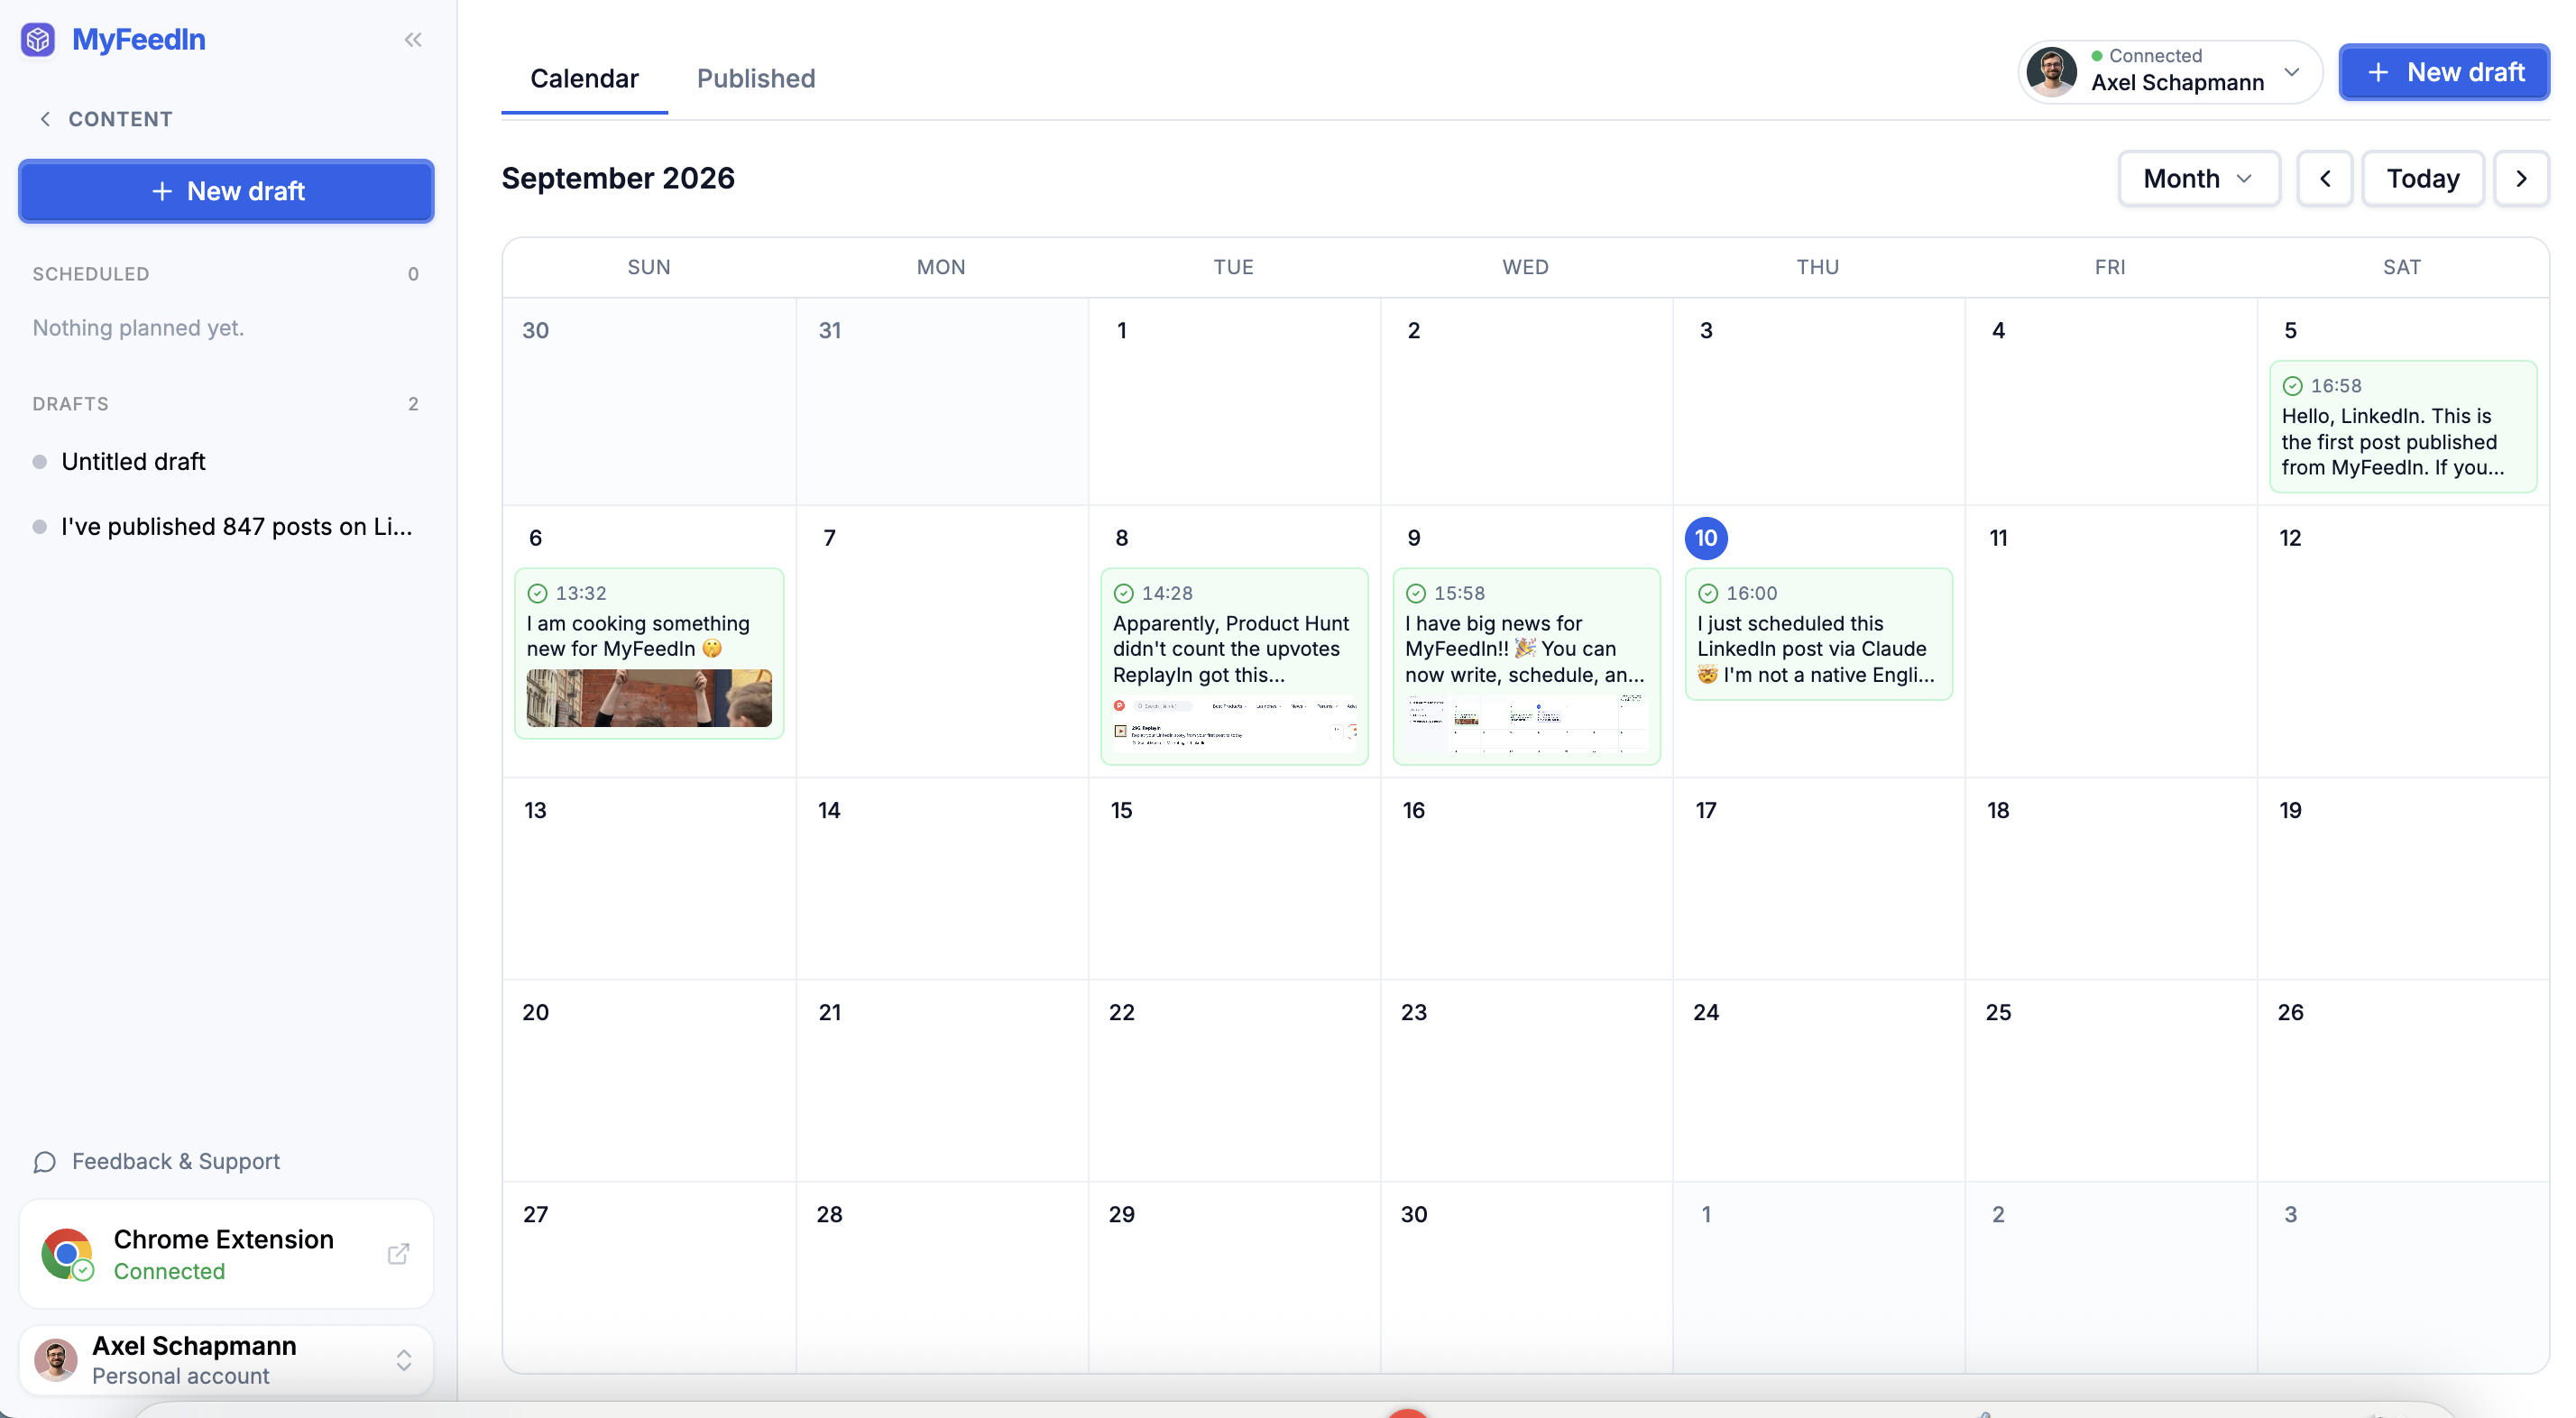This screenshot has height=1418, width=2576.
Task: Click the protest photo thumbnail in day 6 post
Action: pos(648,698)
